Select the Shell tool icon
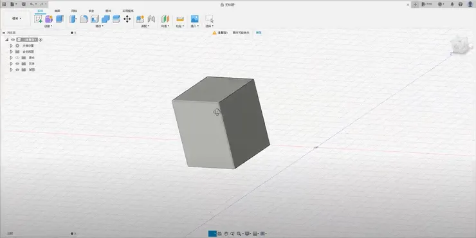The image size is (476, 238). (x=95, y=19)
